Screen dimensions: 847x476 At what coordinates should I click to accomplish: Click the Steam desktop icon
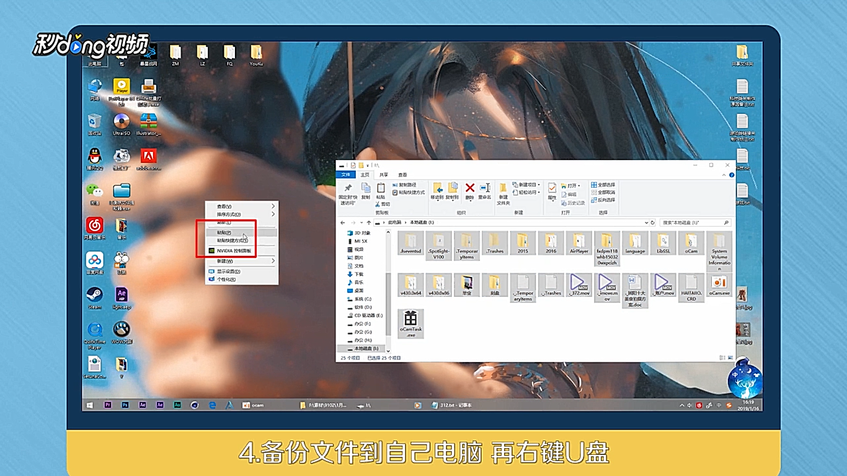point(95,298)
